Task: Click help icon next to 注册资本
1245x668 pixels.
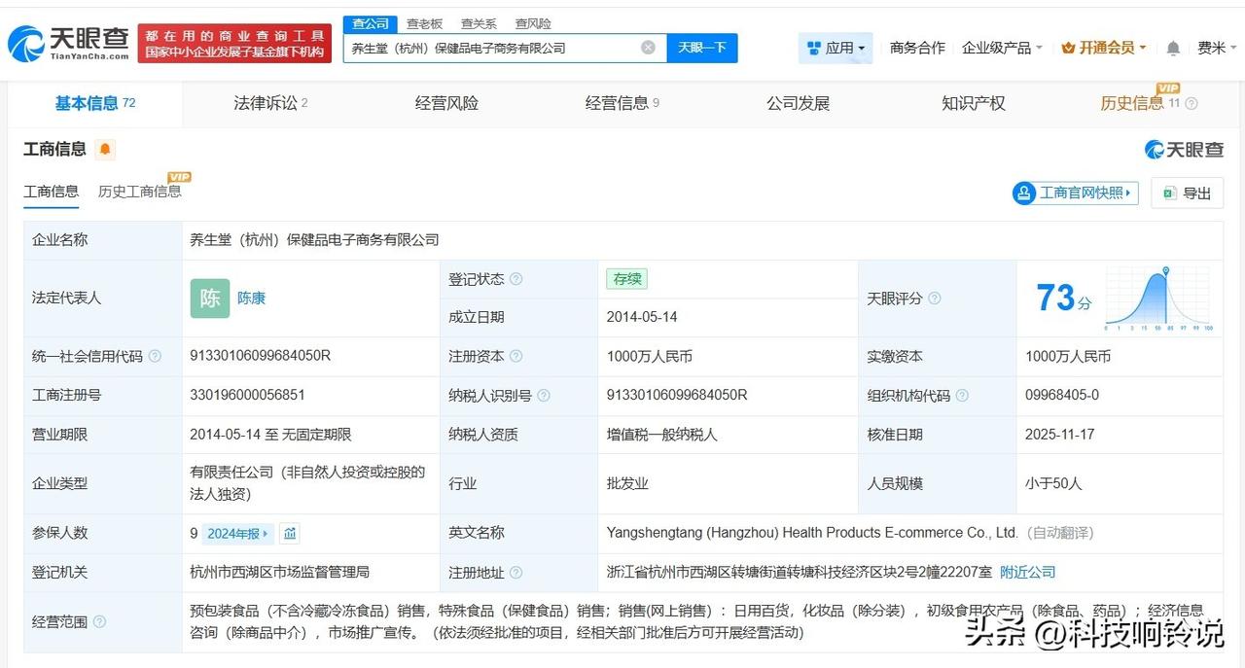Action: pos(516,357)
